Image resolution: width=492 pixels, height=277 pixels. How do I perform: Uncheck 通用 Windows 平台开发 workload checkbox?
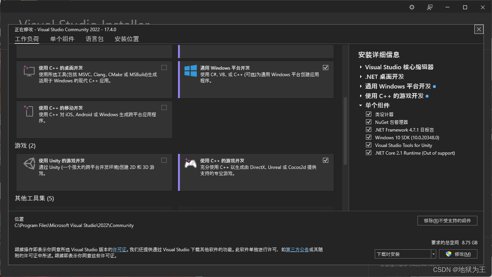(x=326, y=67)
